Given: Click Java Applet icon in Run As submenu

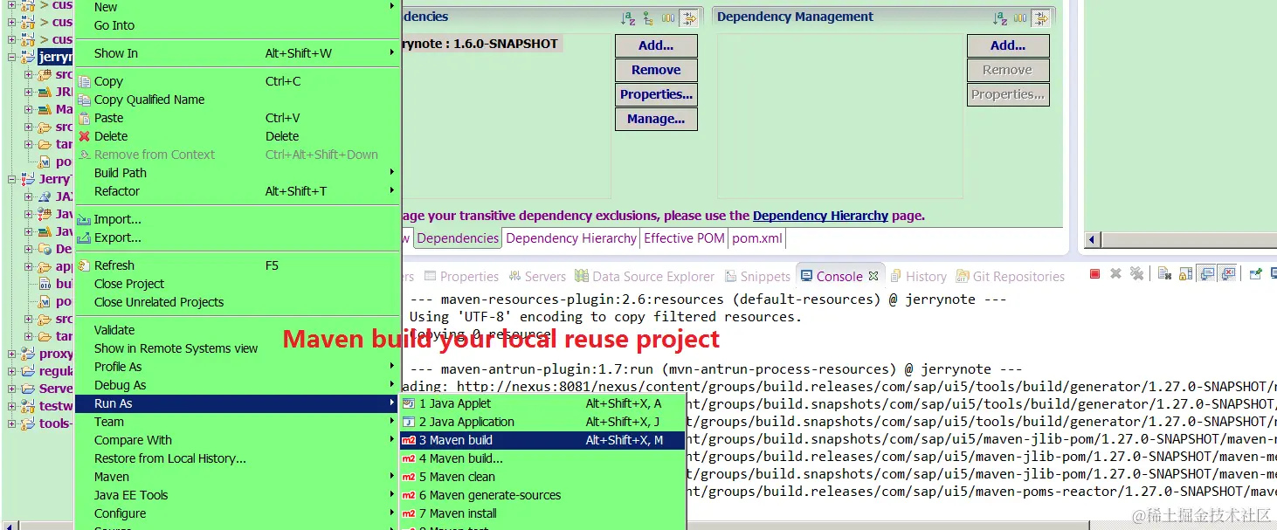Looking at the screenshot, I should pos(408,403).
